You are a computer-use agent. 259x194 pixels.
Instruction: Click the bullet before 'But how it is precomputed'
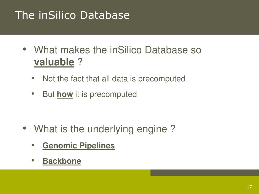coord(33,94)
